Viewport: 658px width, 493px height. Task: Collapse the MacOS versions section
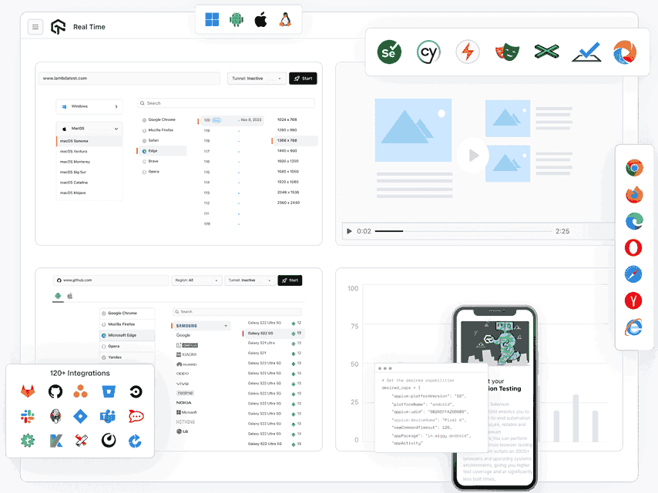(x=89, y=129)
